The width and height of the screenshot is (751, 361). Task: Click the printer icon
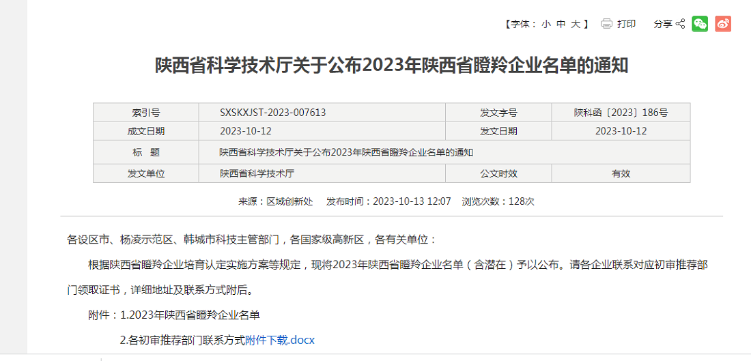click(607, 24)
